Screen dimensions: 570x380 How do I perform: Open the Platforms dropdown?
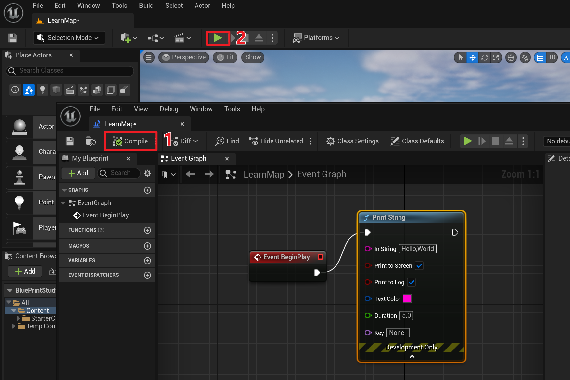316,38
